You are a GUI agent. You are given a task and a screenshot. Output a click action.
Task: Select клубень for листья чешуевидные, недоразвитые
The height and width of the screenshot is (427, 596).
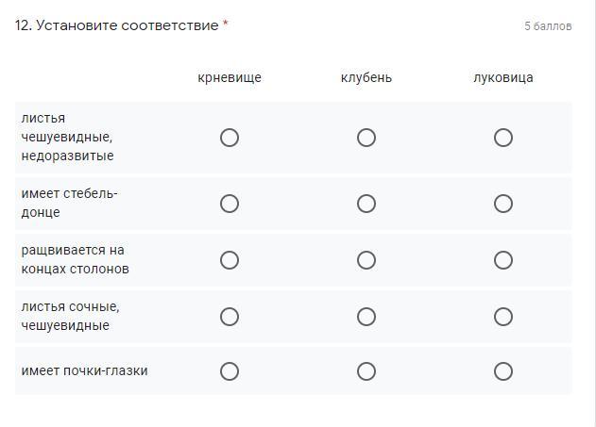coord(366,138)
